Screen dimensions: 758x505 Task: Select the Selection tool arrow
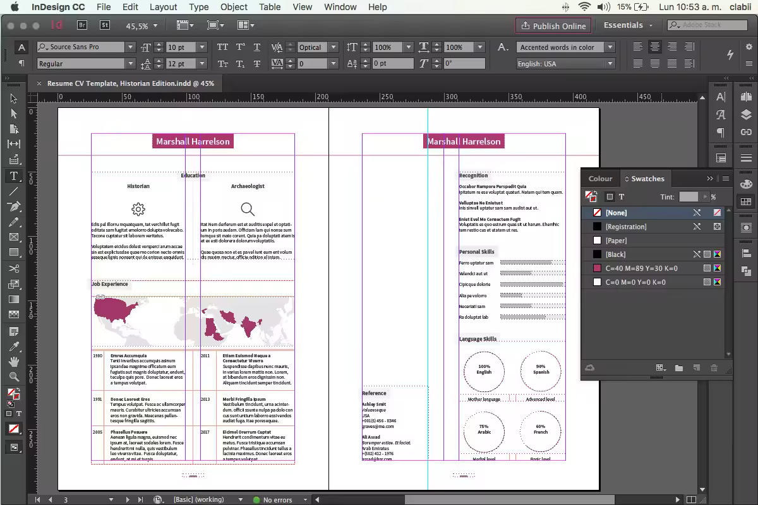coord(14,98)
